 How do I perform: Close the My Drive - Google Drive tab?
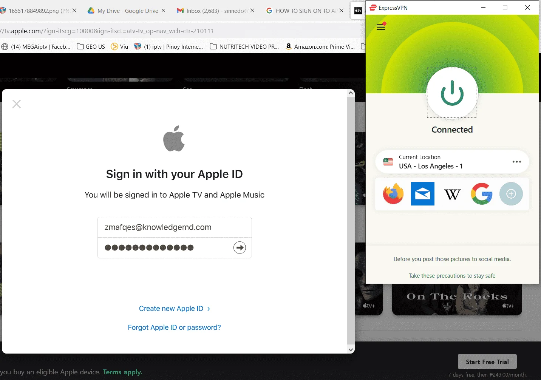coord(163,11)
